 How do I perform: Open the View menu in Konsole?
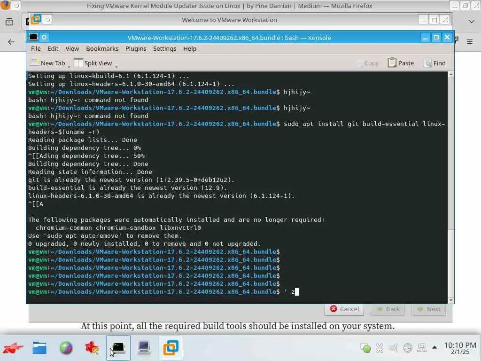72,49
